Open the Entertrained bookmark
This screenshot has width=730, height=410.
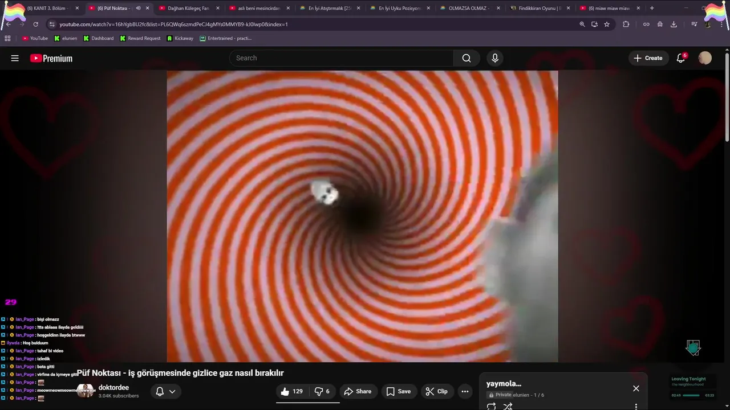pyautogui.click(x=226, y=38)
